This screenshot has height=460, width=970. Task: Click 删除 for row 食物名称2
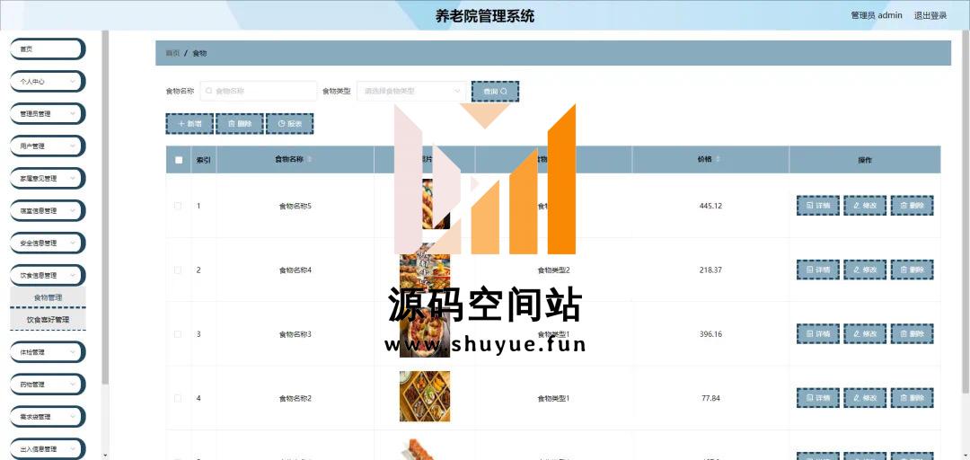tap(912, 397)
